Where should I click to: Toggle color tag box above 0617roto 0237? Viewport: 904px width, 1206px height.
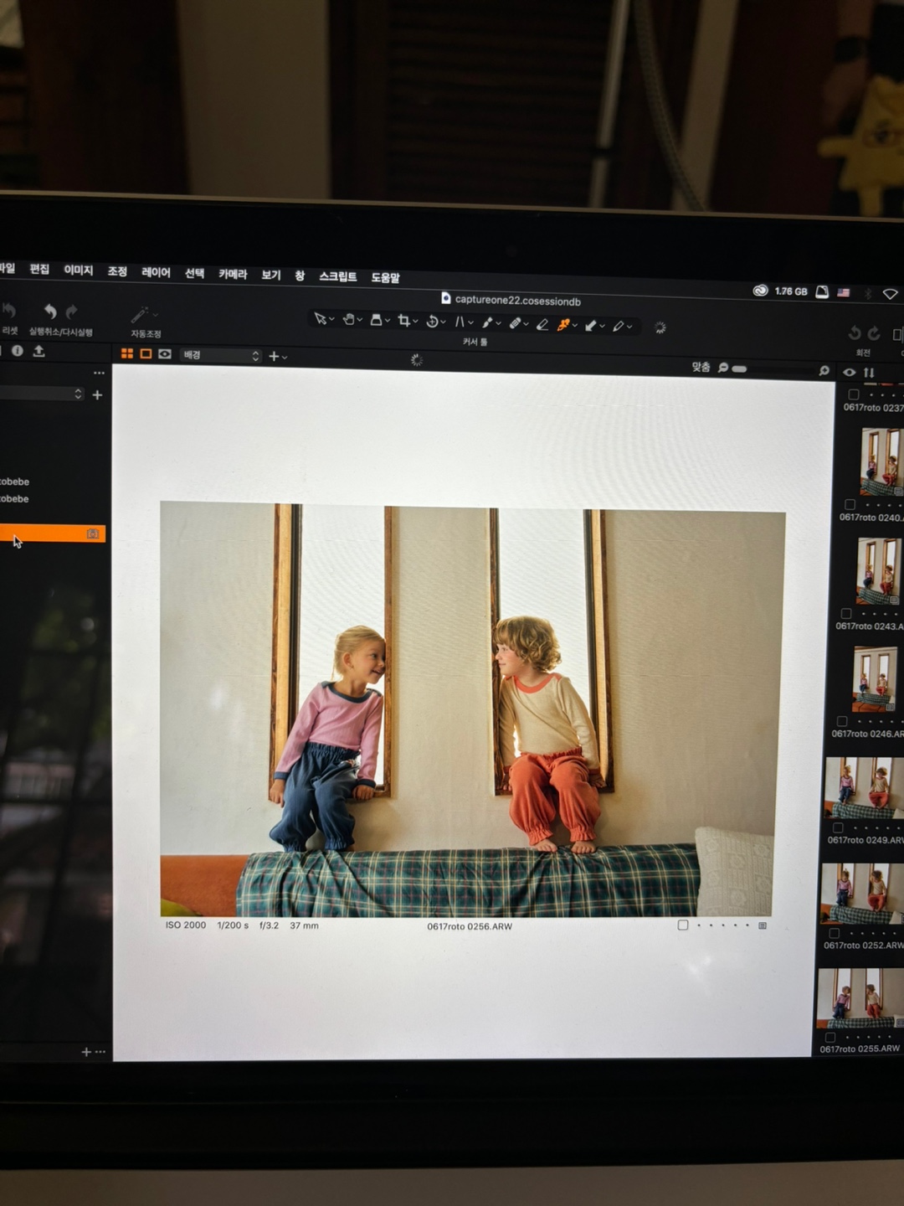854,394
